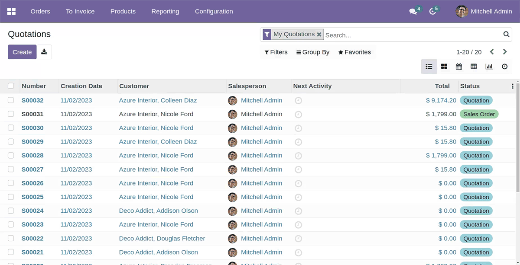Expand the Filters dropdown
Screen dimensions: 520x265
[x=276, y=52]
